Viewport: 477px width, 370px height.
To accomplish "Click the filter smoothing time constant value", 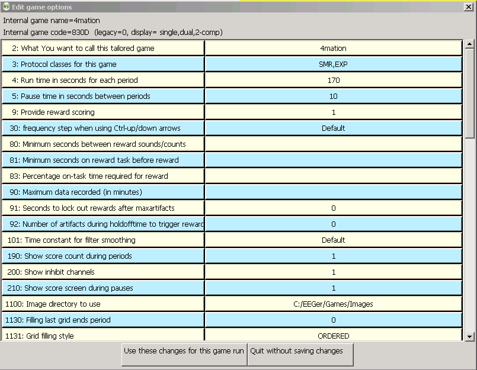I will (x=333, y=240).
